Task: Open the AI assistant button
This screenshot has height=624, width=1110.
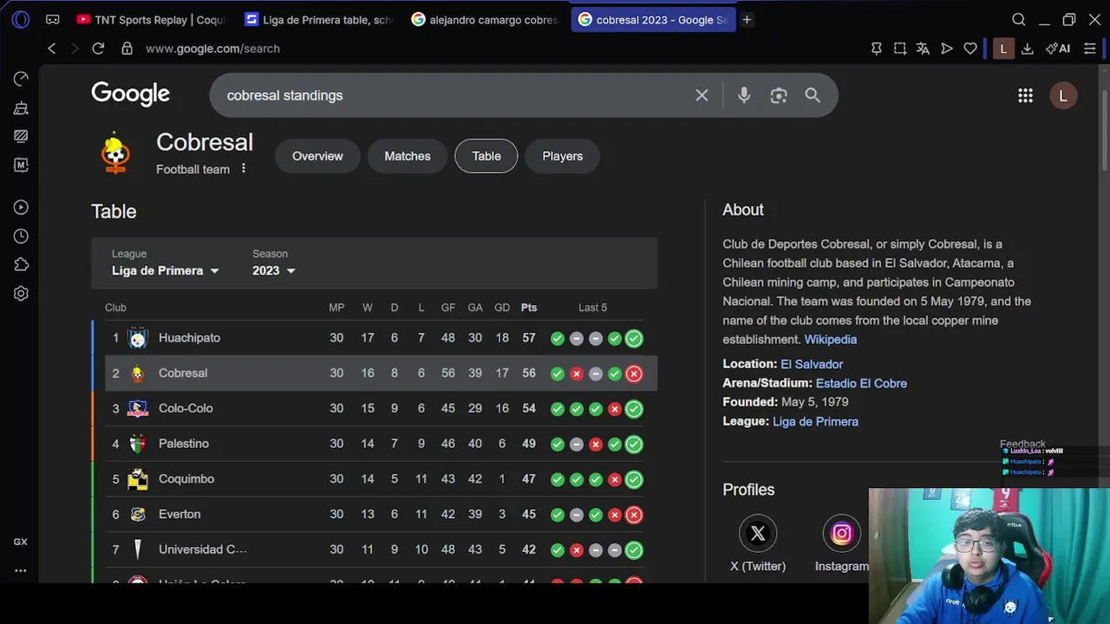Action: click(1058, 49)
